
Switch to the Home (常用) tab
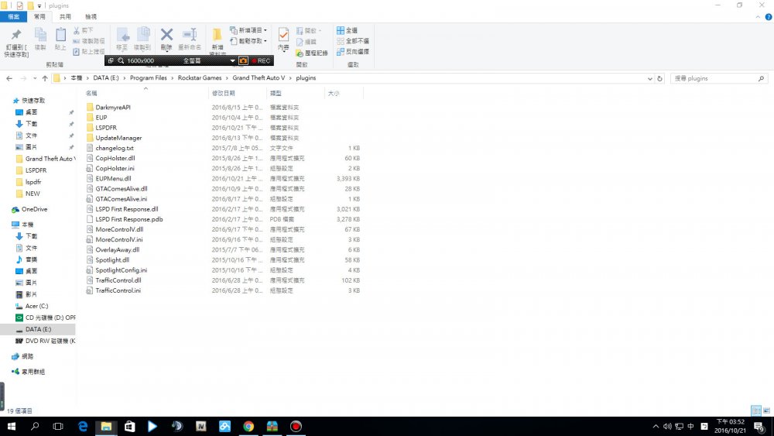coord(39,17)
